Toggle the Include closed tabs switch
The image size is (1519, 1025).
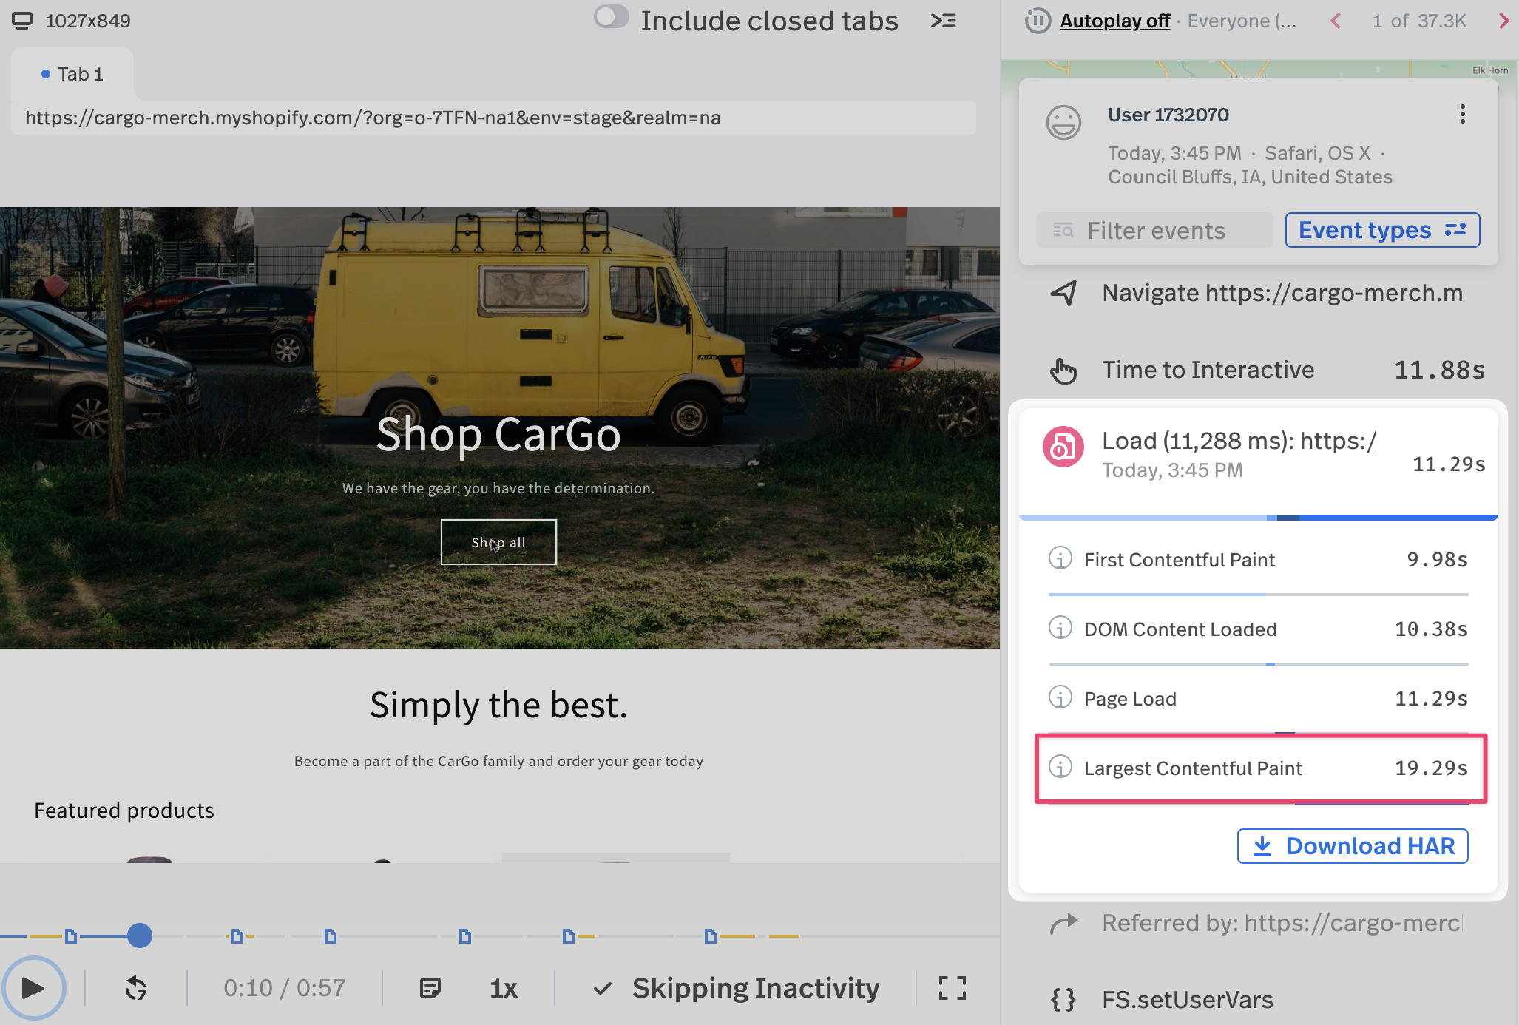tap(612, 18)
